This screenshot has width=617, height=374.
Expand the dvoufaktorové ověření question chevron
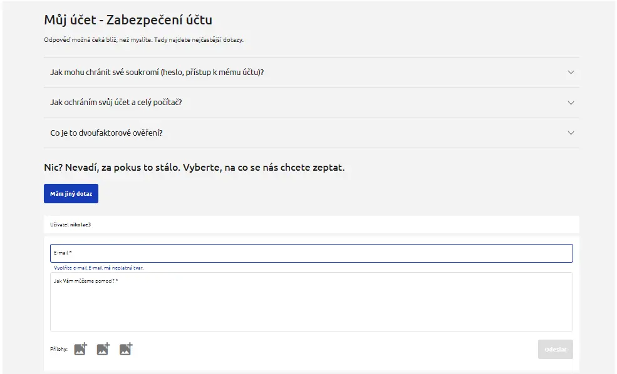click(x=571, y=133)
